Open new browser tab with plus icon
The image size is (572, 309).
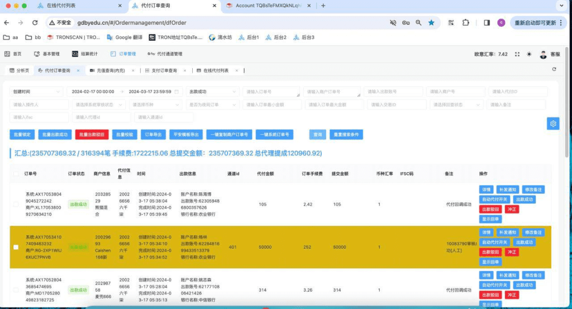pyautogui.click(x=323, y=6)
